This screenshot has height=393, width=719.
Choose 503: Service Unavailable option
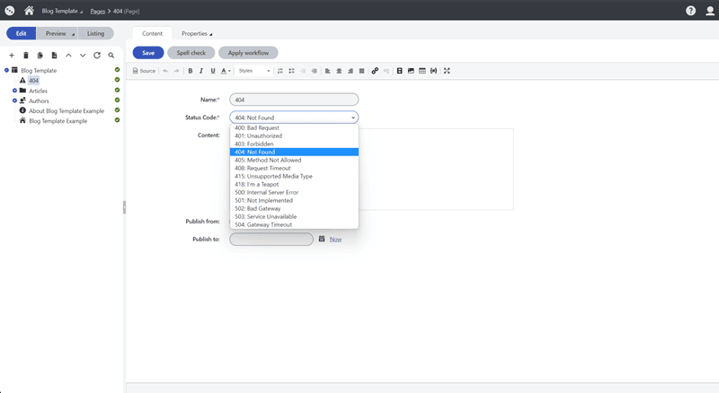294,216
